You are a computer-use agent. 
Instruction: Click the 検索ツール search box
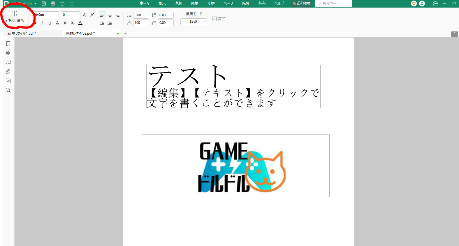[334, 3]
